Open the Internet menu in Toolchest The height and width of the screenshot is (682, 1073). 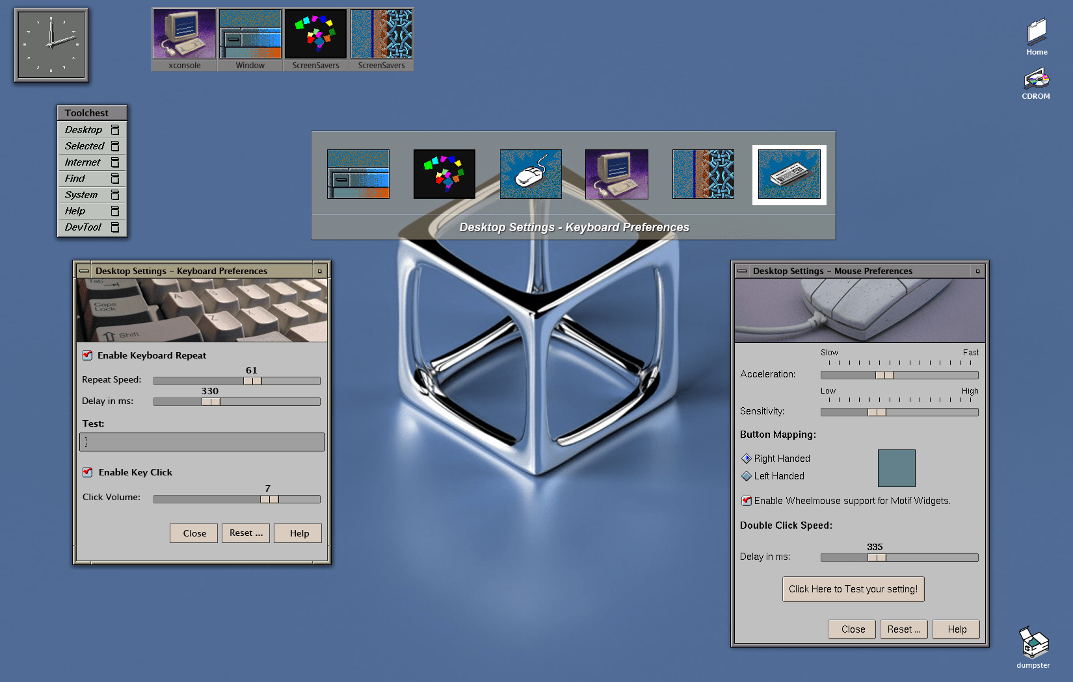(x=92, y=162)
